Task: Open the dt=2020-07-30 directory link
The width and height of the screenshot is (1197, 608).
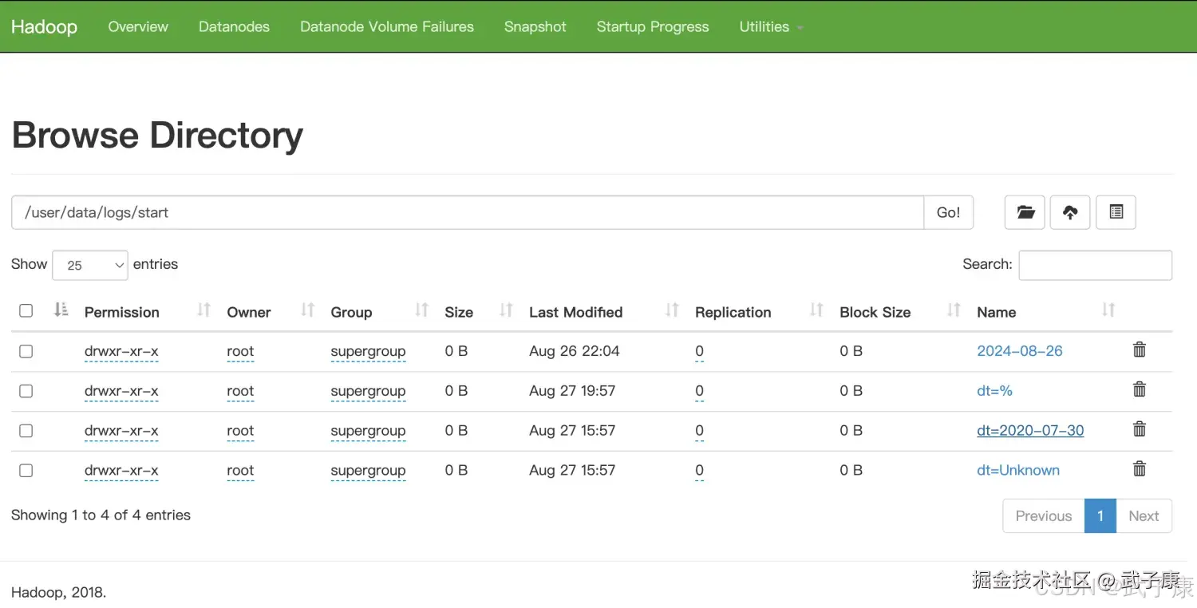Action: 1030,431
